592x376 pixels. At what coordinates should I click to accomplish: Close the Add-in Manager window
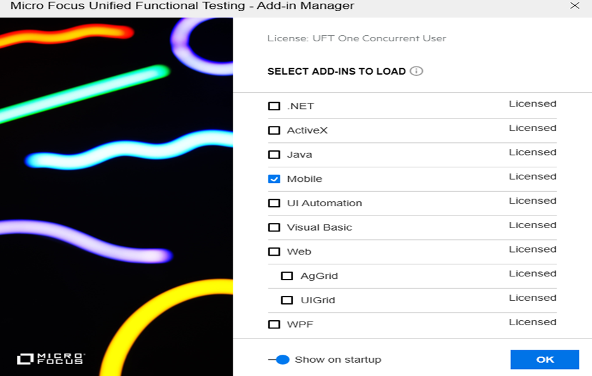coord(574,6)
